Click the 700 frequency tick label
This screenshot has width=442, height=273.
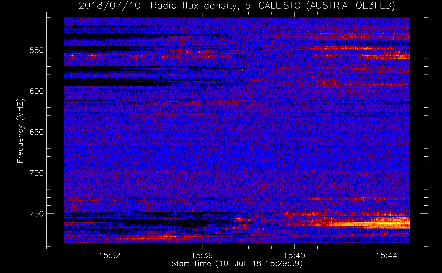37,173
